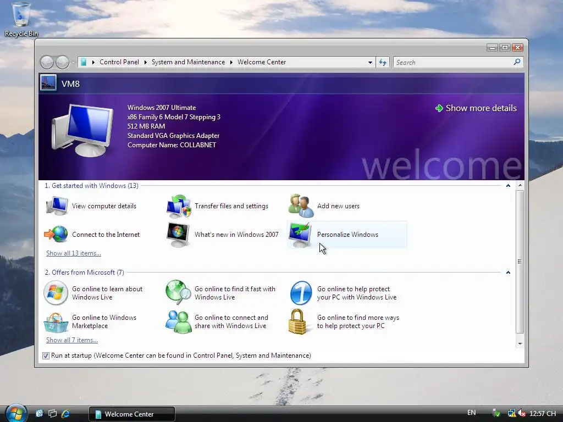563x422 pixels.
Task: Open the Recycle Bin desktop icon
Action: [x=21, y=20]
